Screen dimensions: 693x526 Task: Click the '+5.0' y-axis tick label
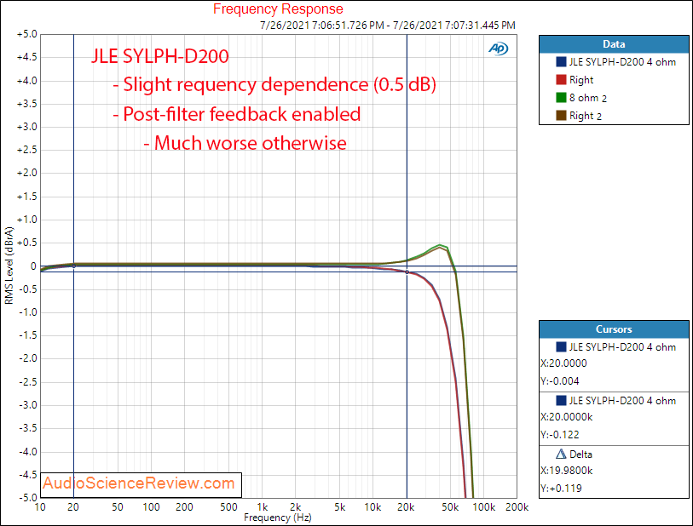27,34
